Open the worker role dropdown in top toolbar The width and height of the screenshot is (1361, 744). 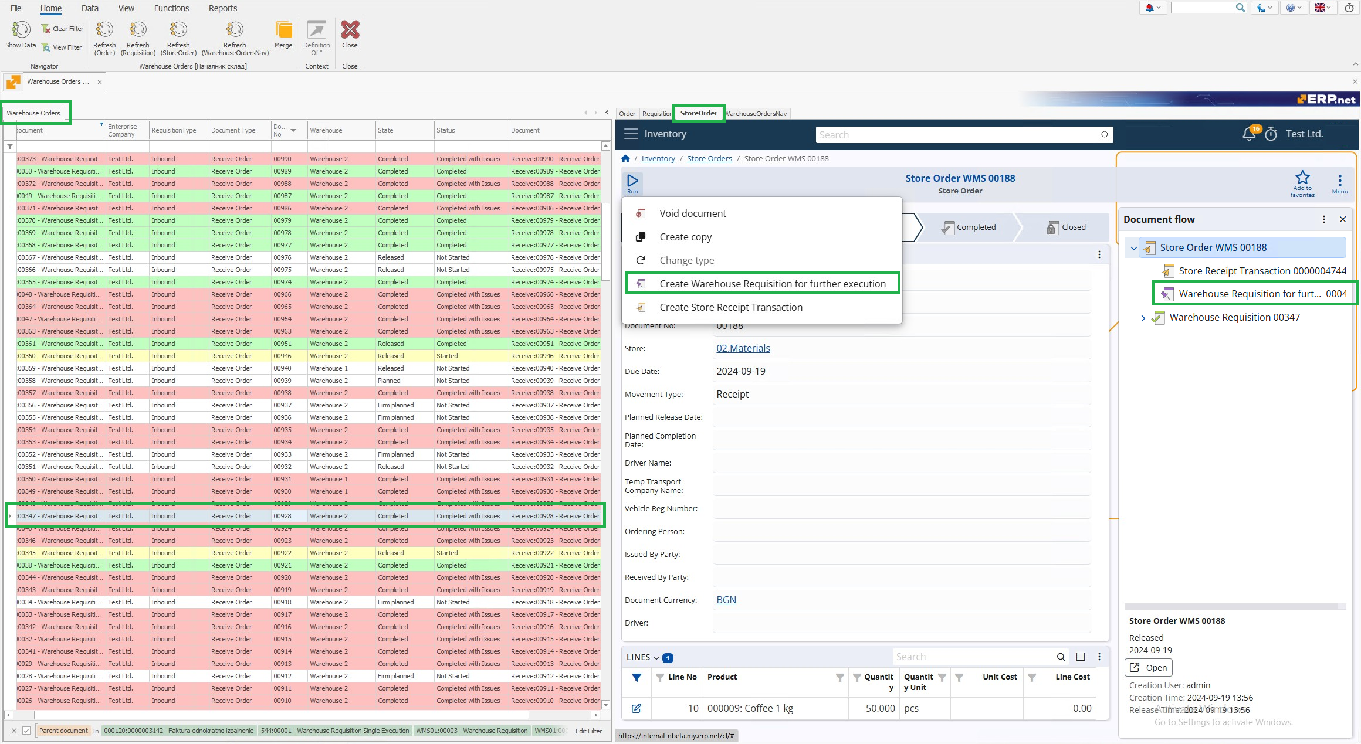pos(1264,8)
